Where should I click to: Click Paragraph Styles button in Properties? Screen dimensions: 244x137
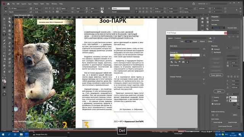pyautogui.click(x=218, y=28)
